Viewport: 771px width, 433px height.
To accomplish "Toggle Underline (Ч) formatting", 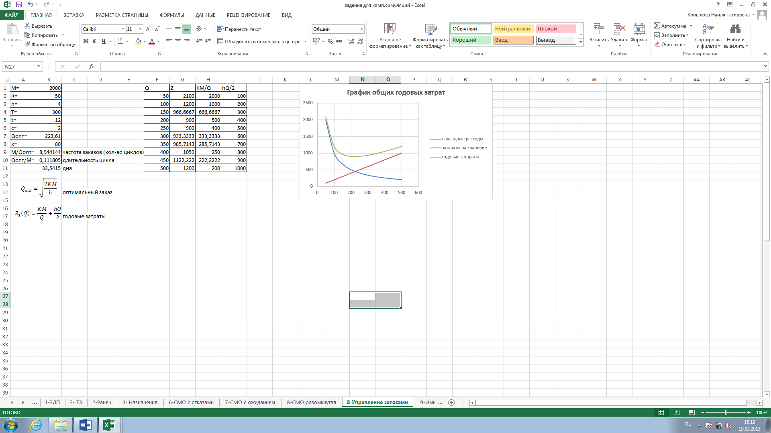I will (x=103, y=41).
